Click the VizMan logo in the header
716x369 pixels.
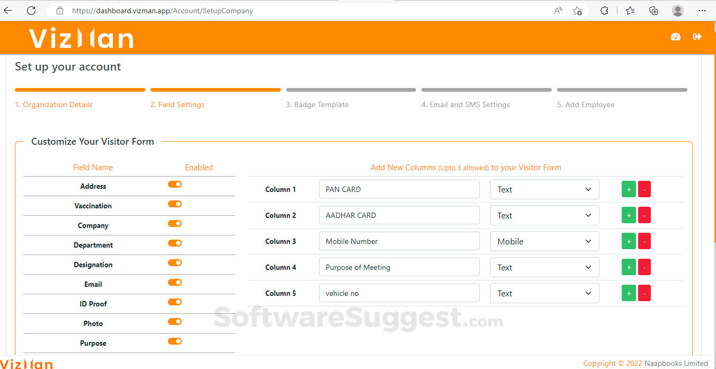pos(81,38)
